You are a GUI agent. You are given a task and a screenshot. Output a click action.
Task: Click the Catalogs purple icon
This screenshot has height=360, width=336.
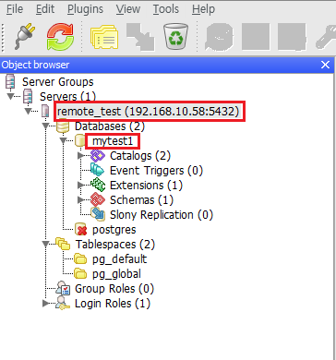[x=98, y=155]
